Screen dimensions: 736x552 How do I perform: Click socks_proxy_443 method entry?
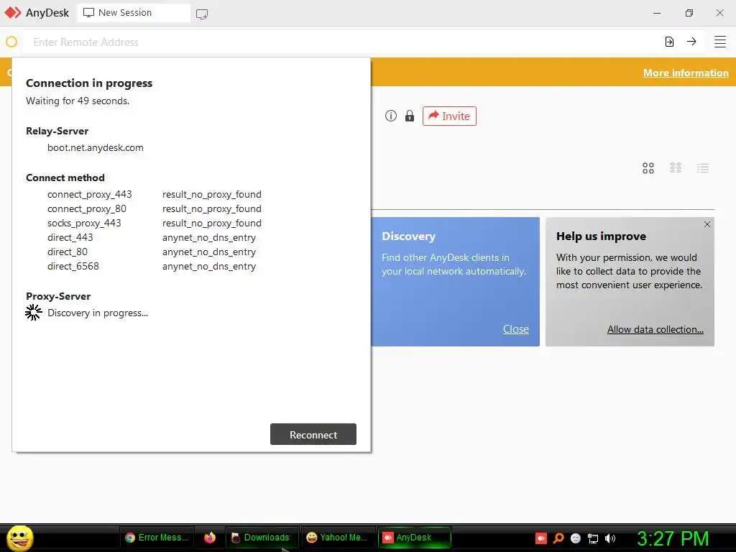click(84, 223)
